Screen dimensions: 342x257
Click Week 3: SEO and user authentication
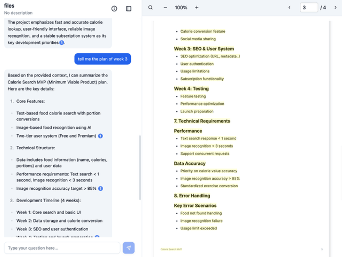point(52,229)
